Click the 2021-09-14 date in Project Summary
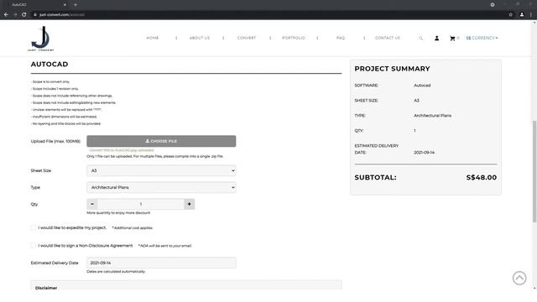This screenshot has width=537, height=302. point(424,153)
